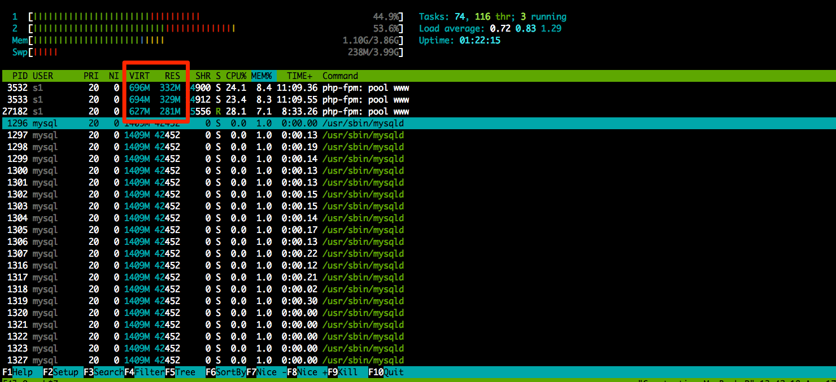
Task: Start a process search with F3 Search
Action: pos(104,372)
